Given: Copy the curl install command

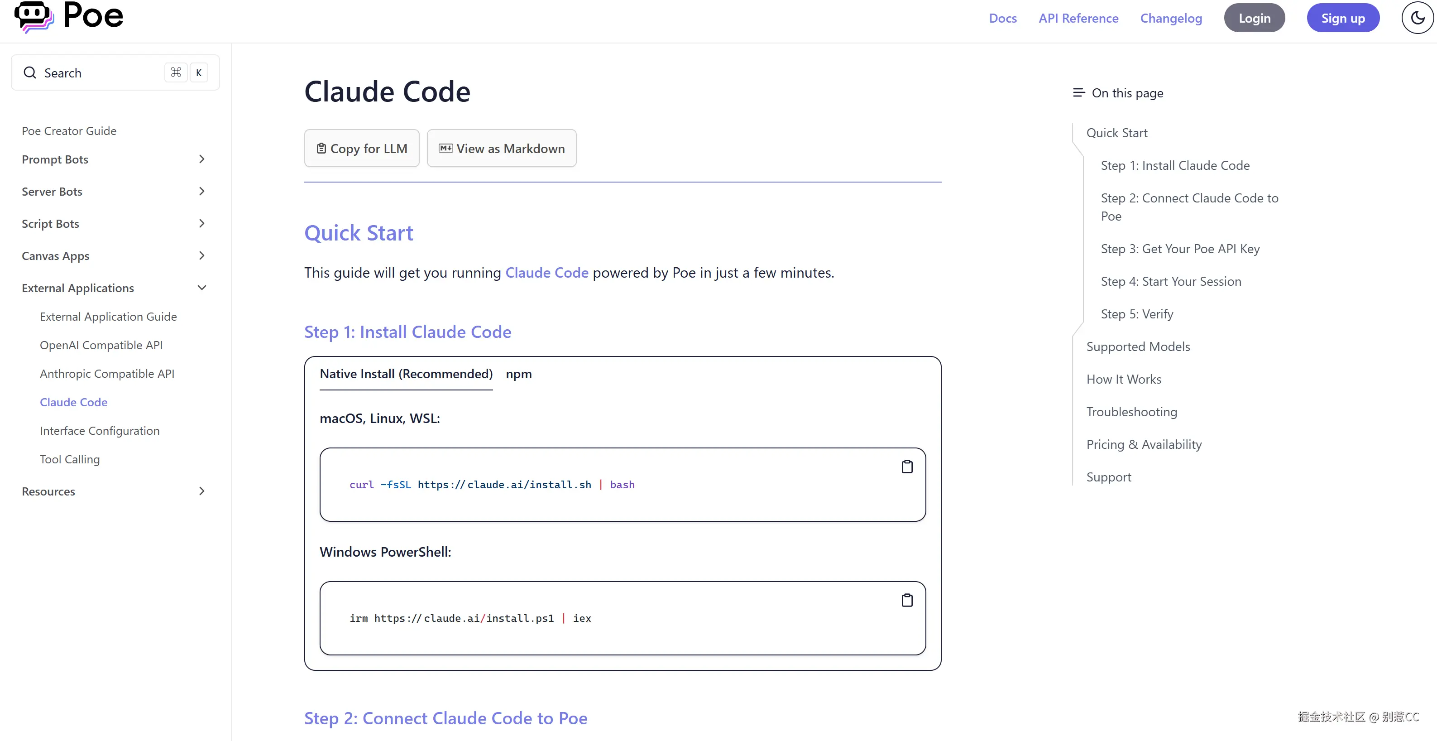Looking at the screenshot, I should [x=907, y=467].
